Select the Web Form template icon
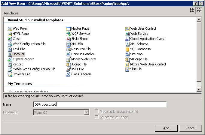This screenshot has width=205, height=135. [x=10, y=28]
